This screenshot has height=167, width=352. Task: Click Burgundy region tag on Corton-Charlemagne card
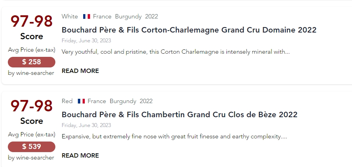pos(128,16)
